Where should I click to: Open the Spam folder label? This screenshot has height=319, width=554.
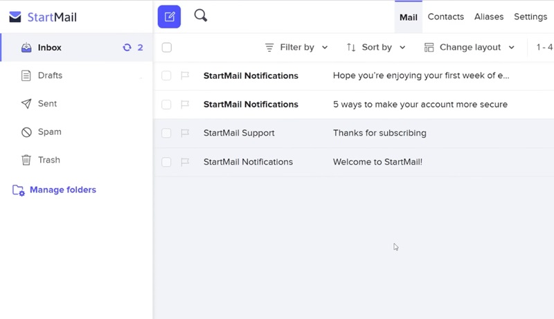coord(49,131)
